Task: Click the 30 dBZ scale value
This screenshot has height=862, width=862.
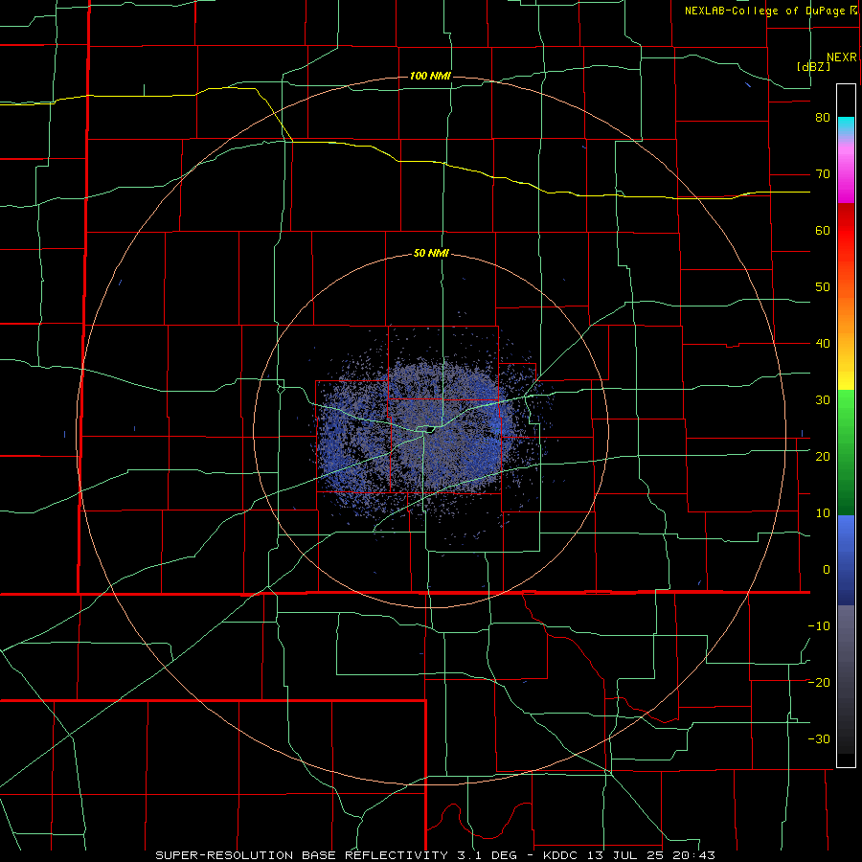Action: pos(823,400)
